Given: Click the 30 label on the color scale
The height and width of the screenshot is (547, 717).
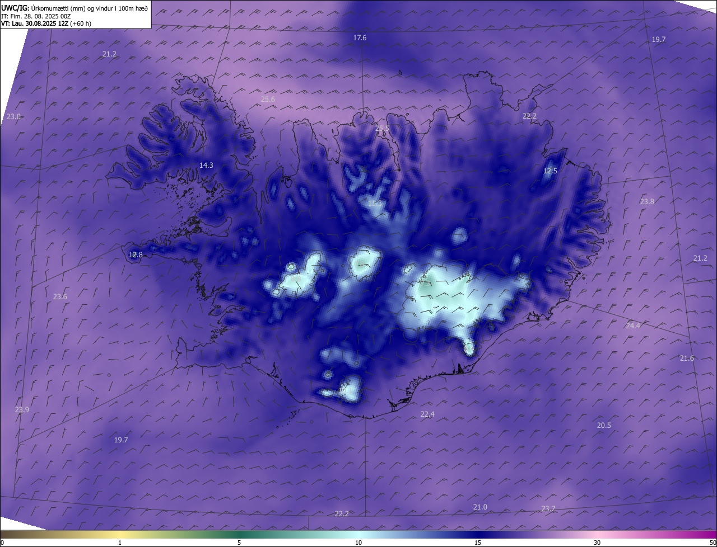Looking at the screenshot, I should [597, 543].
